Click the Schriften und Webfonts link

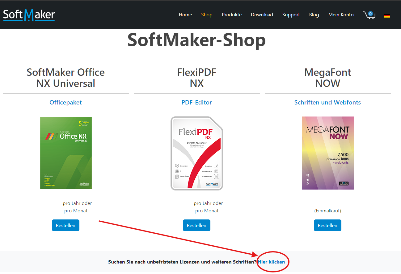coord(327,102)
